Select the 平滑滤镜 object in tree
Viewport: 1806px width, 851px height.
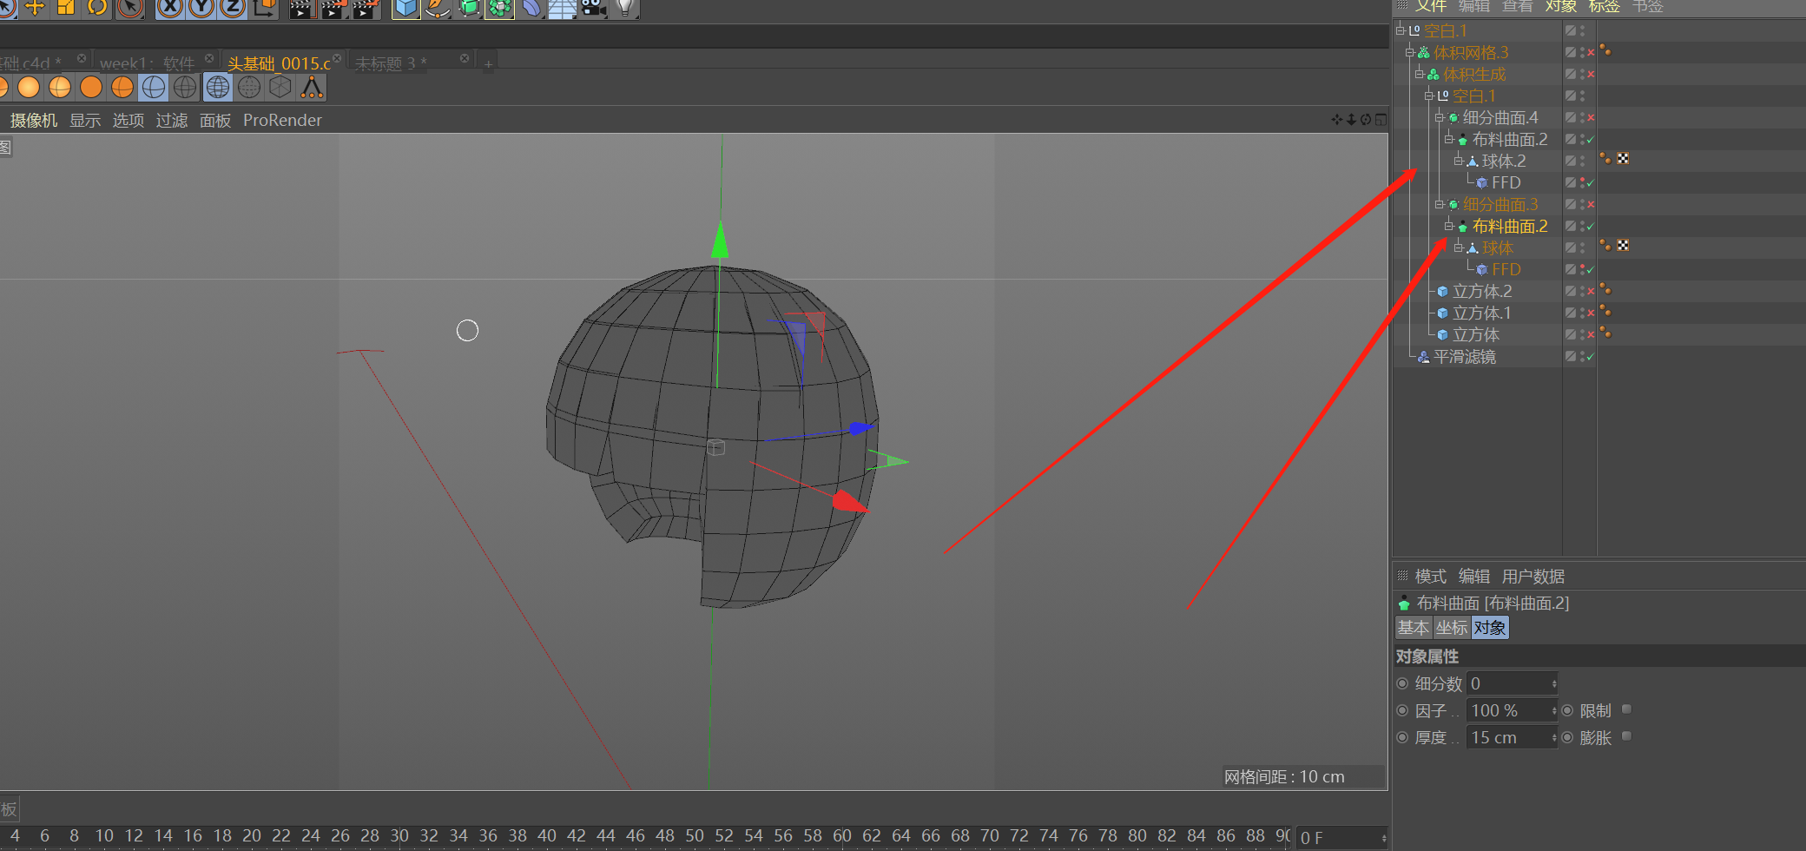pyautogui.click(x=1464, y=357)
